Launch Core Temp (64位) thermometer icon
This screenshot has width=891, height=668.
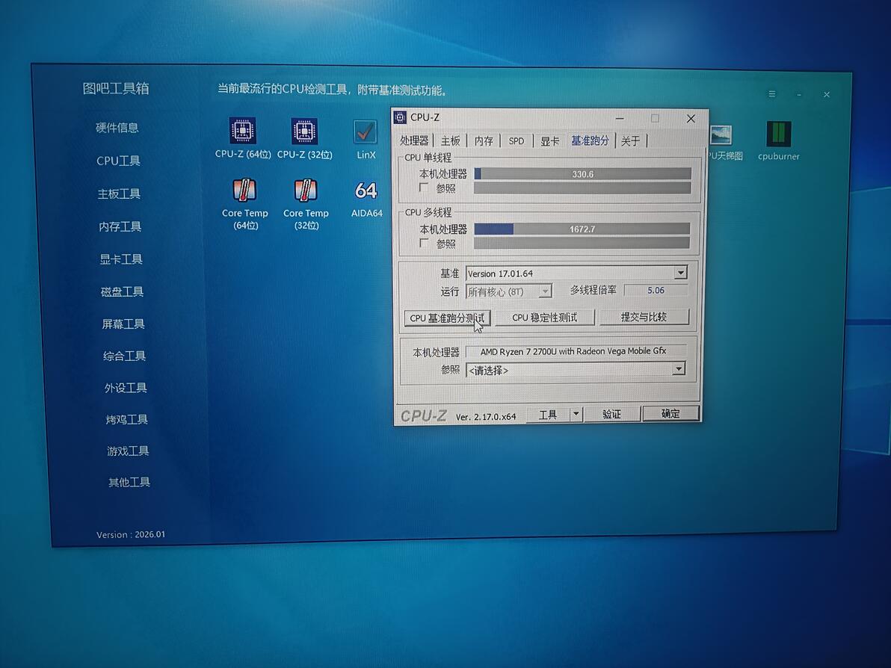pos(244,191)
